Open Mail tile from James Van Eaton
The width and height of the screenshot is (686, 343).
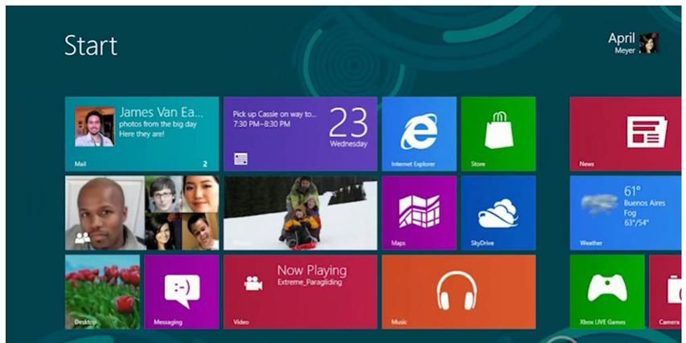click(142, 133)
